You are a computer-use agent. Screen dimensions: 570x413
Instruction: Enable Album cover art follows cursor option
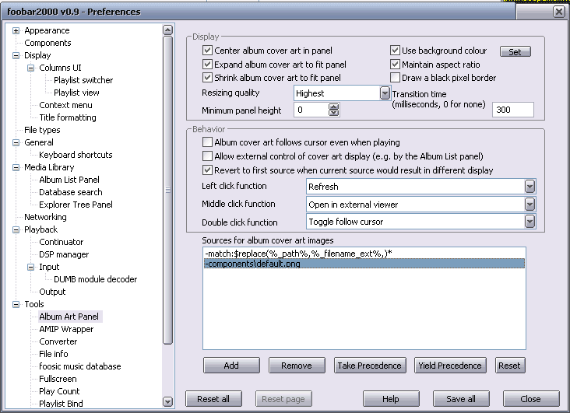point(208,142)
